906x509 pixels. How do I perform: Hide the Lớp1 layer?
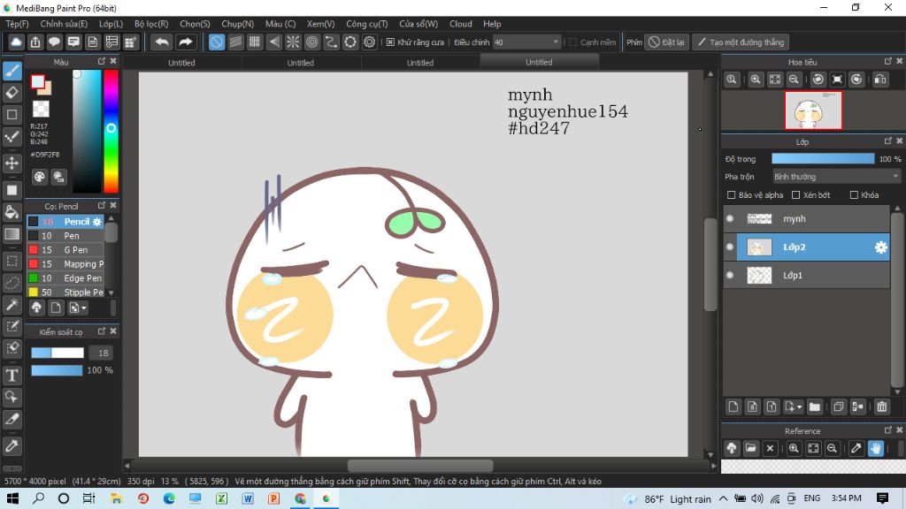point(730,276)
